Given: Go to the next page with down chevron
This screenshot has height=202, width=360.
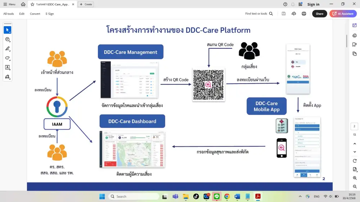Looking at the screenshot, I should coord(355,152).
